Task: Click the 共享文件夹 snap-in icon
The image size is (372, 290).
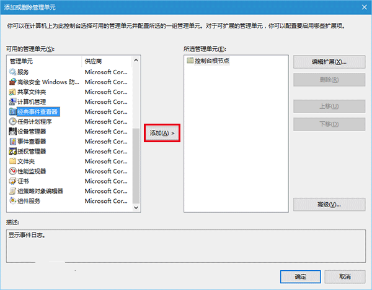Action: click(x=12, y=92)
